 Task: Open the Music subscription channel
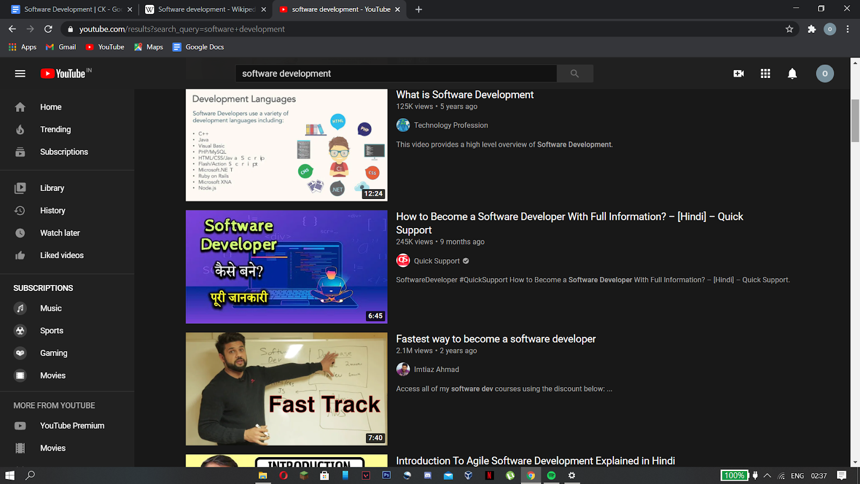(67, 309)
